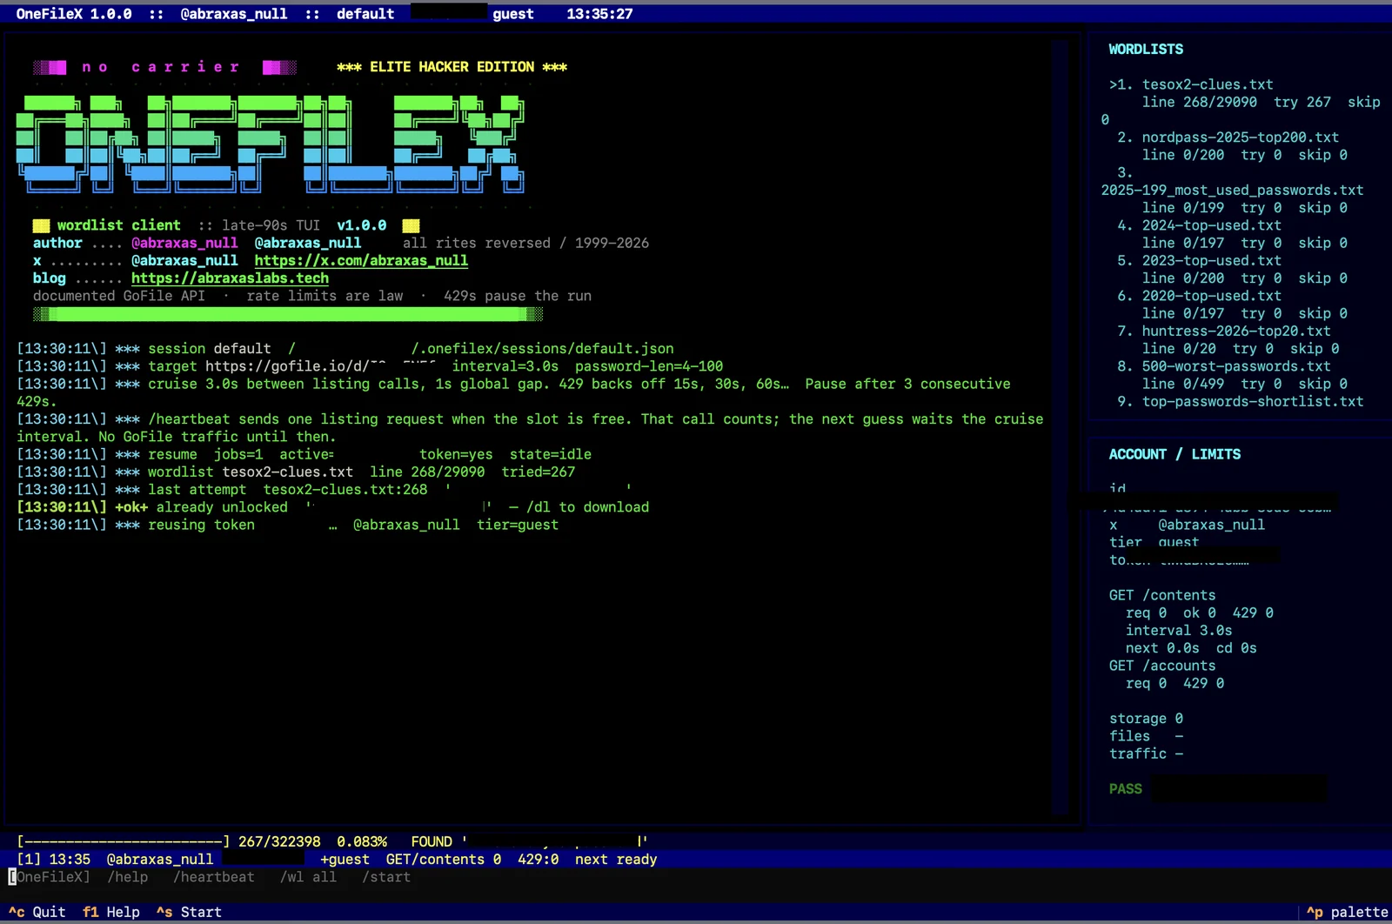Click the ^s Start footer shortcut
Viewport: 1392px width, 924px height.
pos(189,912)
